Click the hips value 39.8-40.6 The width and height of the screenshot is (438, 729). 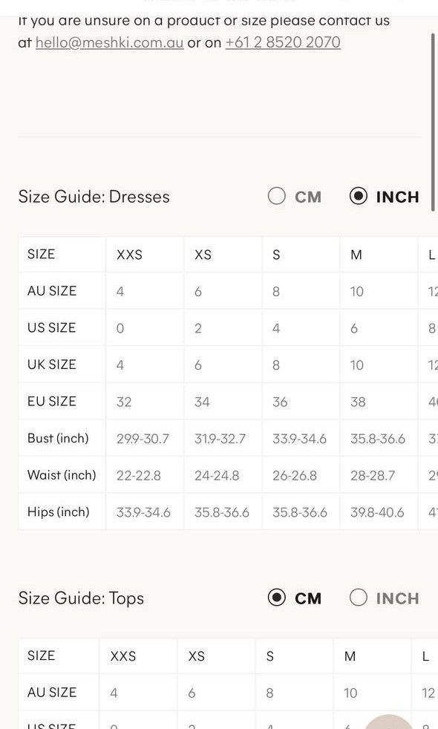coord(377,512)
